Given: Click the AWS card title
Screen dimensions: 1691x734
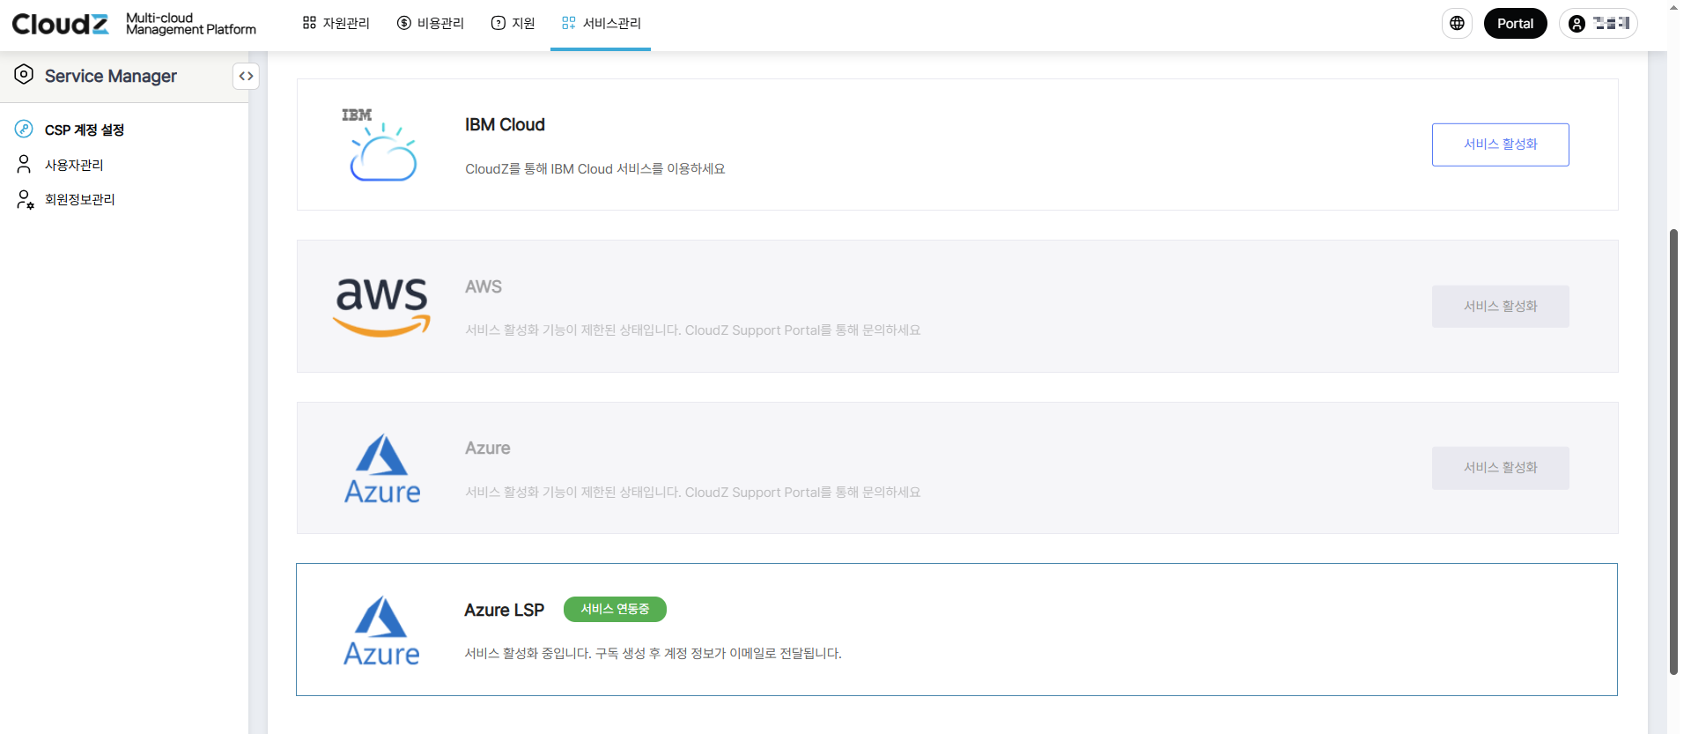Looking at the screenshot, I should click(x=484, y=286).
